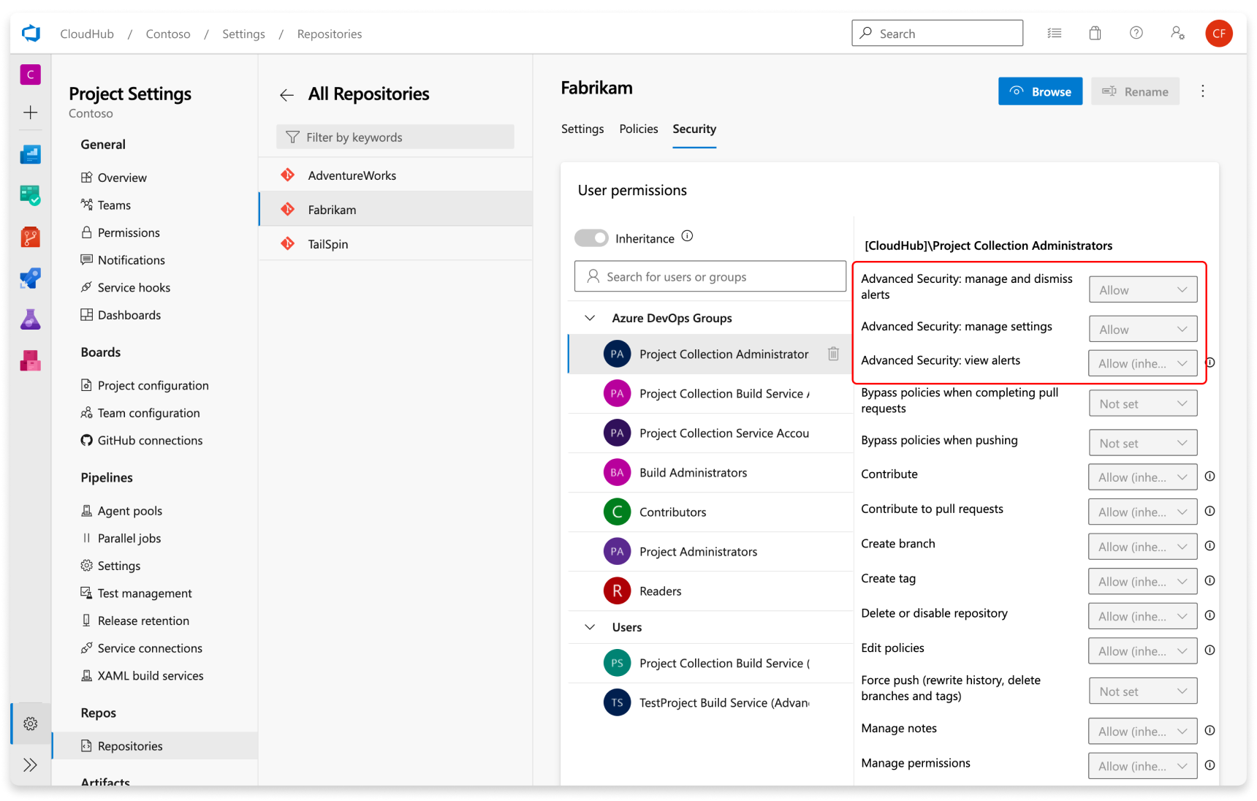Switch to the Policies tab
The width and height of the screenshot is (1257, 801).
pyautogui.click(x=638, y=129)
